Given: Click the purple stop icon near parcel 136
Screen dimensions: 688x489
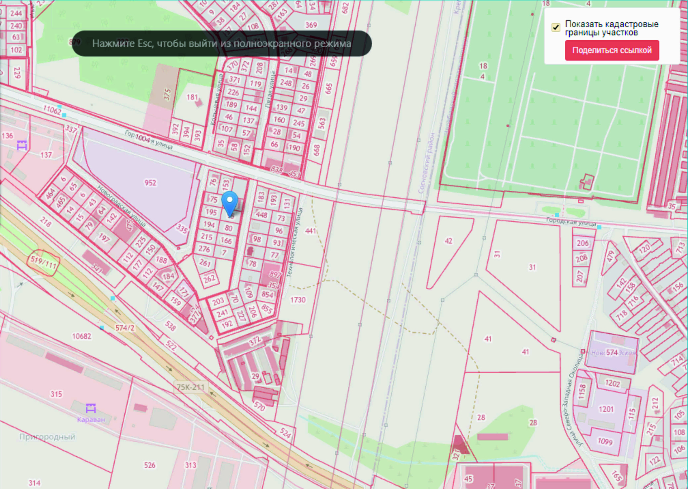Looking at the screenshot, I should [22, 145].
